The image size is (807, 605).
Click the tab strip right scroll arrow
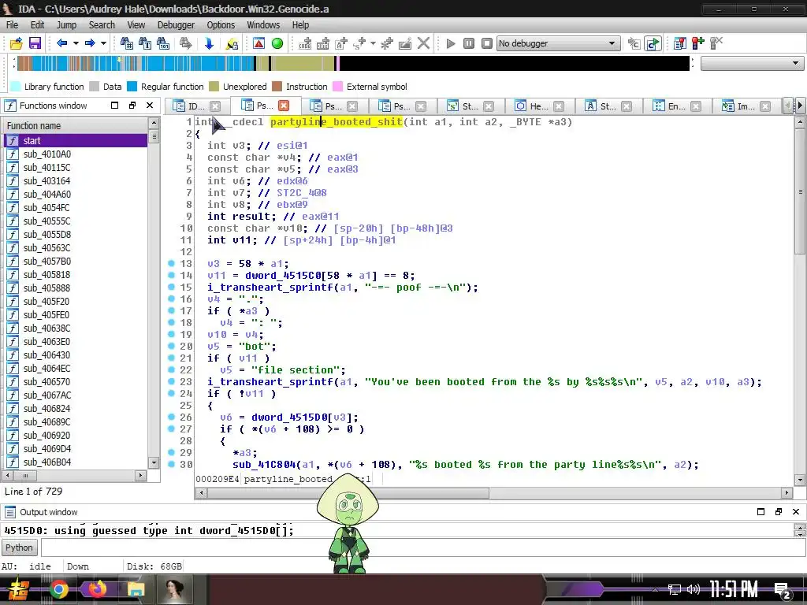800,106
